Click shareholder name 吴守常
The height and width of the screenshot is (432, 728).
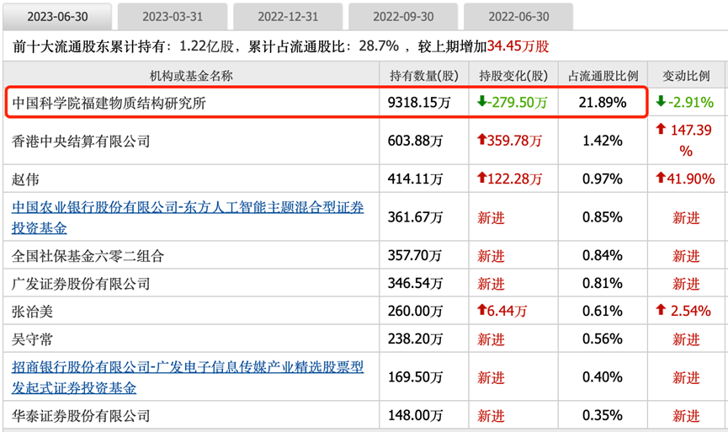(x=33, y=339)
